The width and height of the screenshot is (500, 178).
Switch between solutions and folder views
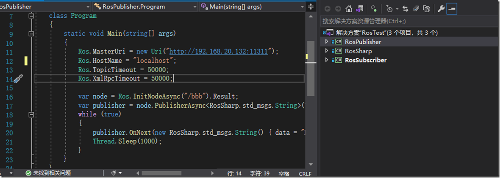(x=360, y=9)
